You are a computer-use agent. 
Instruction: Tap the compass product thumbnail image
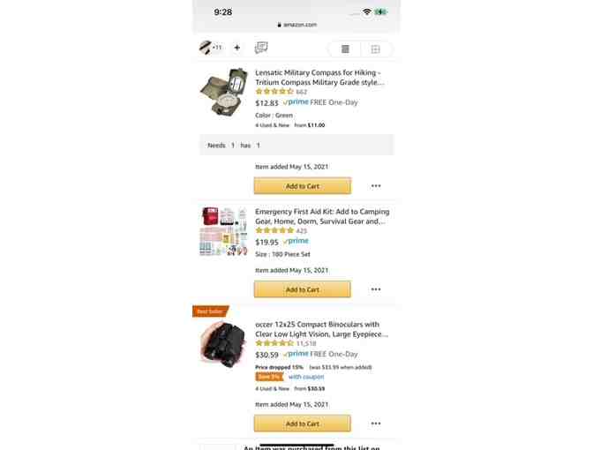(x=224, y=92)
